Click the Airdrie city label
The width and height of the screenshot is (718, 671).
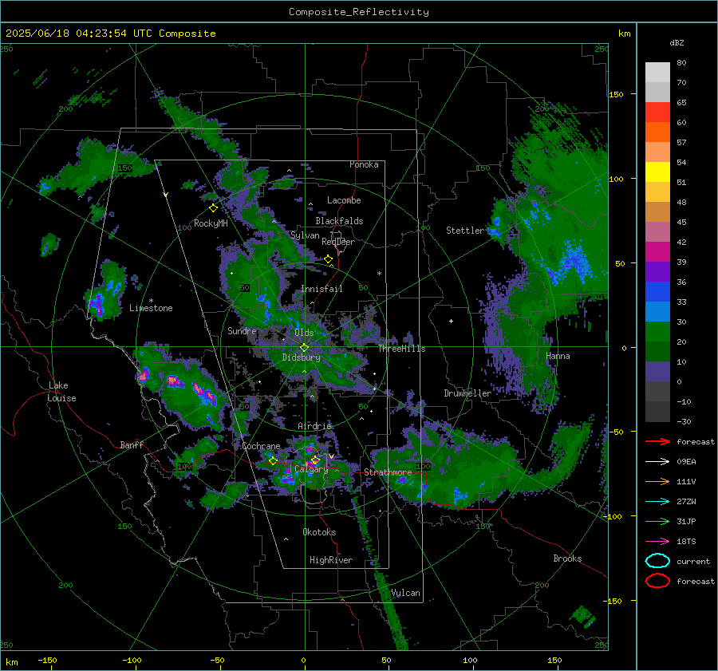(314, 426)
